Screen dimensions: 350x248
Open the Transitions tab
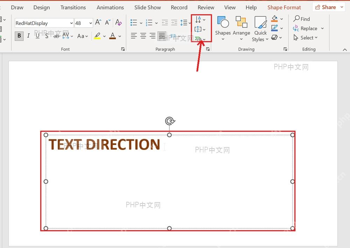click(73, 7)
